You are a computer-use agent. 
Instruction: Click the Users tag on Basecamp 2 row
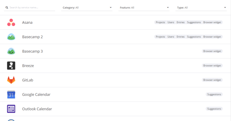point(171,37)
